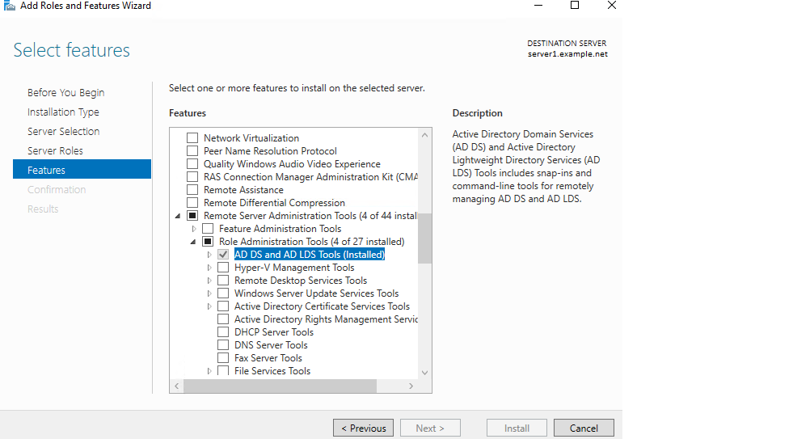This screenshot has height=439, width=793.
Task: Collapse the Role Administration Tools node
Action: pos(193,242)
